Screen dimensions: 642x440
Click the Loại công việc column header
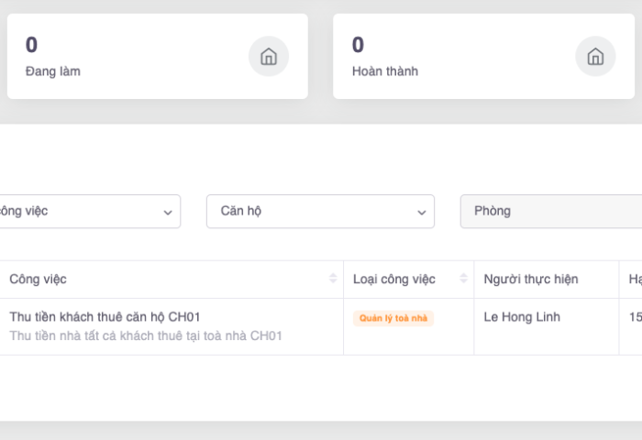coord(394,279)
